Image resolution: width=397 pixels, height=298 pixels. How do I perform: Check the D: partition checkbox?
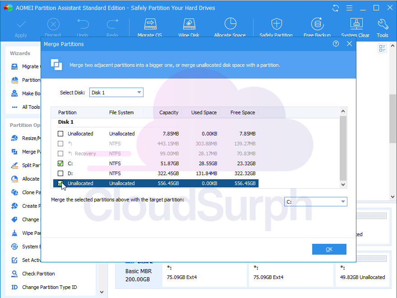[x=60, y=173]
